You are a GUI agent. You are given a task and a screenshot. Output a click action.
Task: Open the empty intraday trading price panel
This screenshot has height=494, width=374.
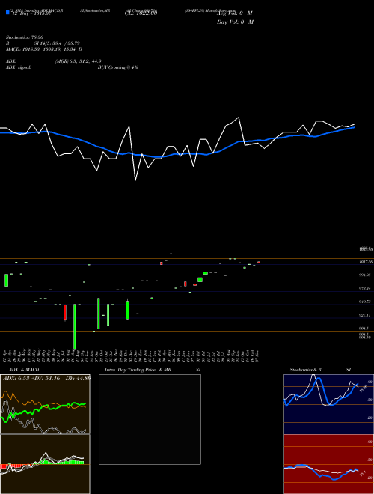click(x=150, y=419)
